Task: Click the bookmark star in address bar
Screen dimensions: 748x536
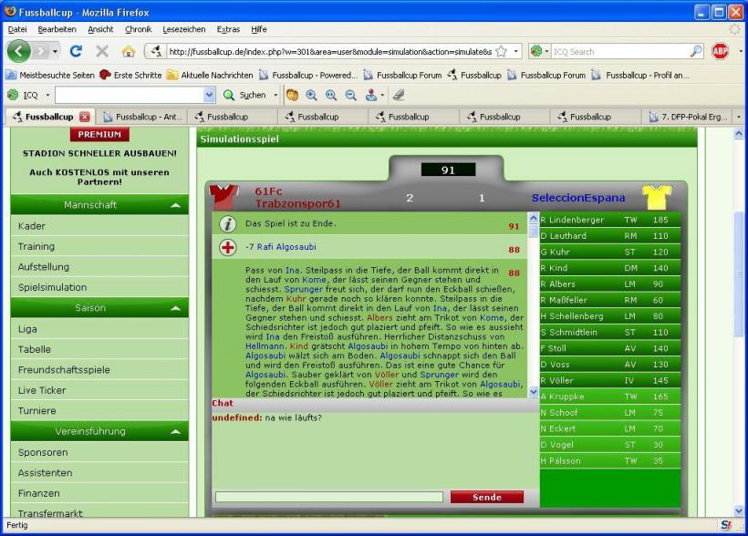Action: point(501,52)
